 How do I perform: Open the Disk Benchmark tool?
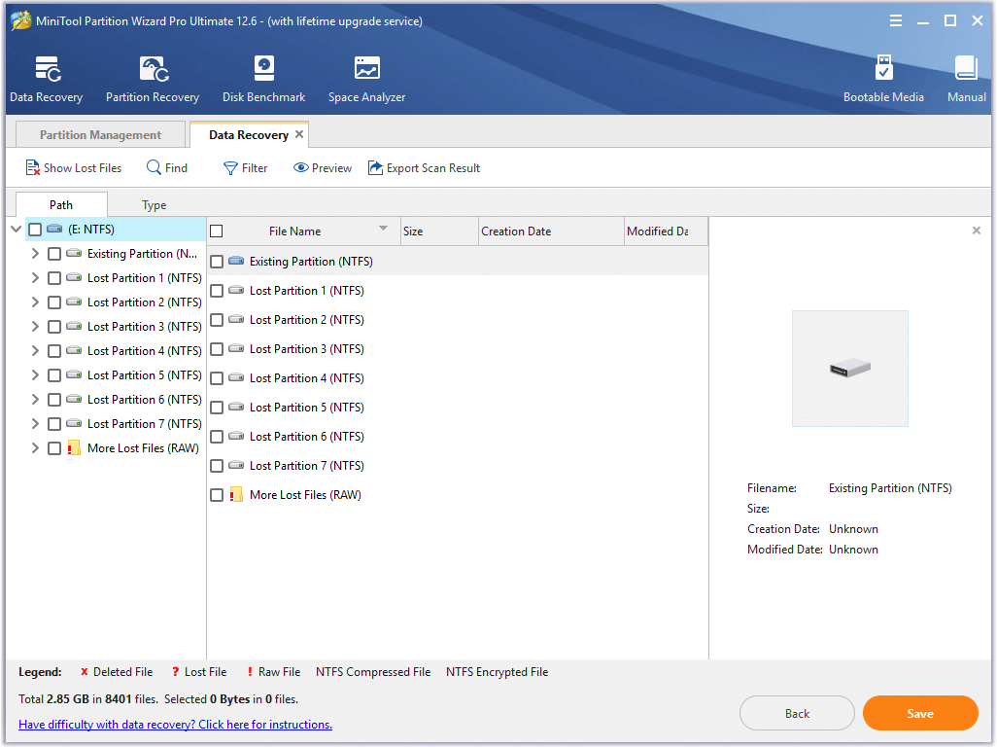coord(264,69)
